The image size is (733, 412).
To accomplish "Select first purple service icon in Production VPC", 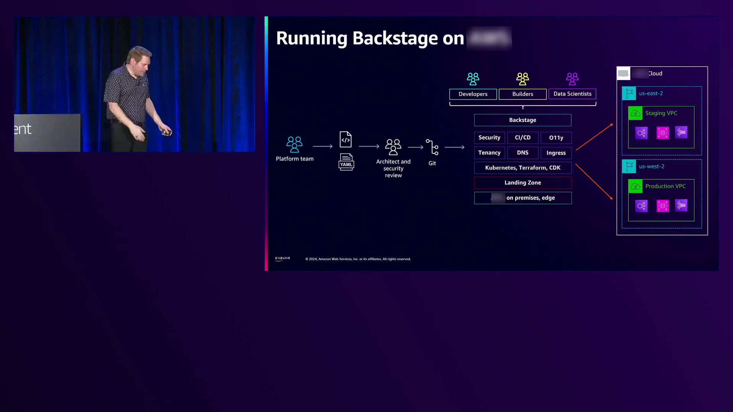I will [641, 206].
